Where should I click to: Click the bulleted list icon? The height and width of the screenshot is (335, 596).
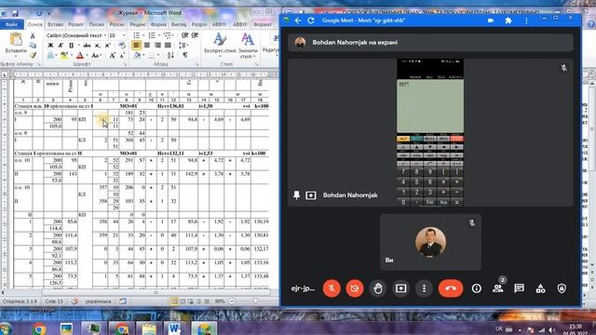click(x=138, y=35)
